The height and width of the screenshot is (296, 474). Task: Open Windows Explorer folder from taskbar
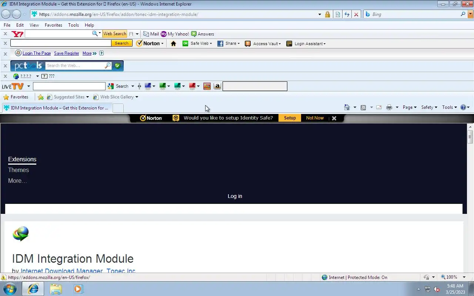(56, 289)
